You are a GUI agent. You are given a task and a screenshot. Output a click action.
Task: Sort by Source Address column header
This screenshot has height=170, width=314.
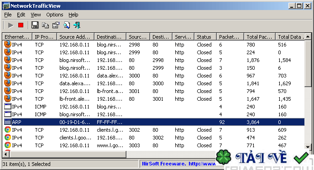tap(75, 37)
